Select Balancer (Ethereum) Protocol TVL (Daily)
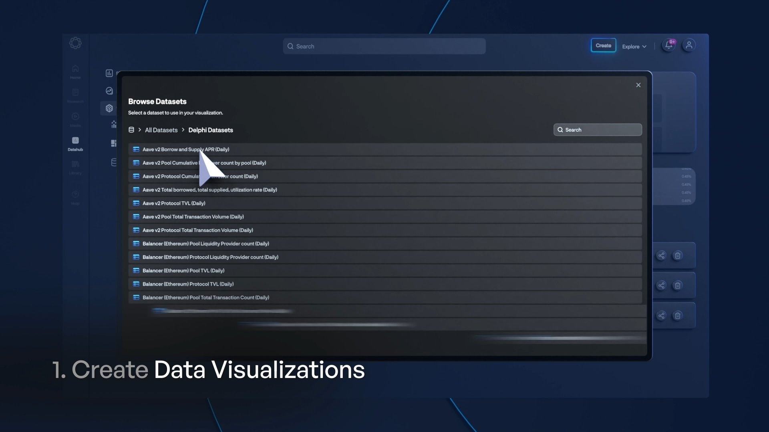 tap(385, 284)
